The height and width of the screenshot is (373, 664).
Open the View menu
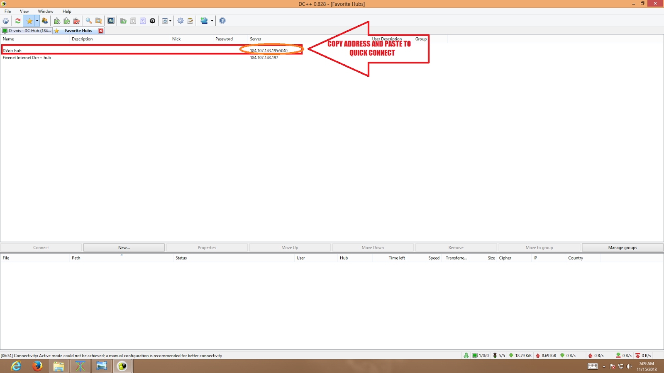click(x=24, y=11)
